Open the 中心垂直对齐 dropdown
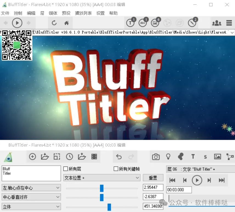The height and width of the screenshot is (212, 235). point(31,197)
